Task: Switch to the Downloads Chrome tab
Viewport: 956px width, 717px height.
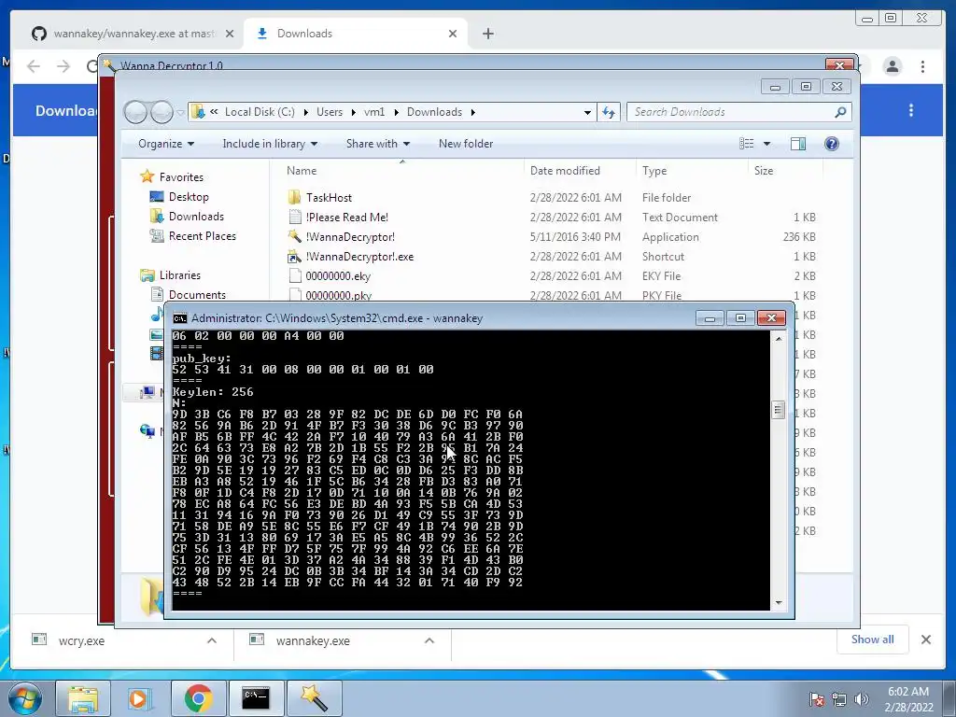Action: pyautogui.click(x=354, y=34)
